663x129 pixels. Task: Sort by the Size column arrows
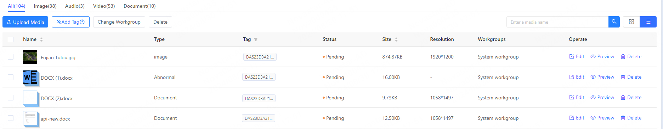tap(396, 39)
